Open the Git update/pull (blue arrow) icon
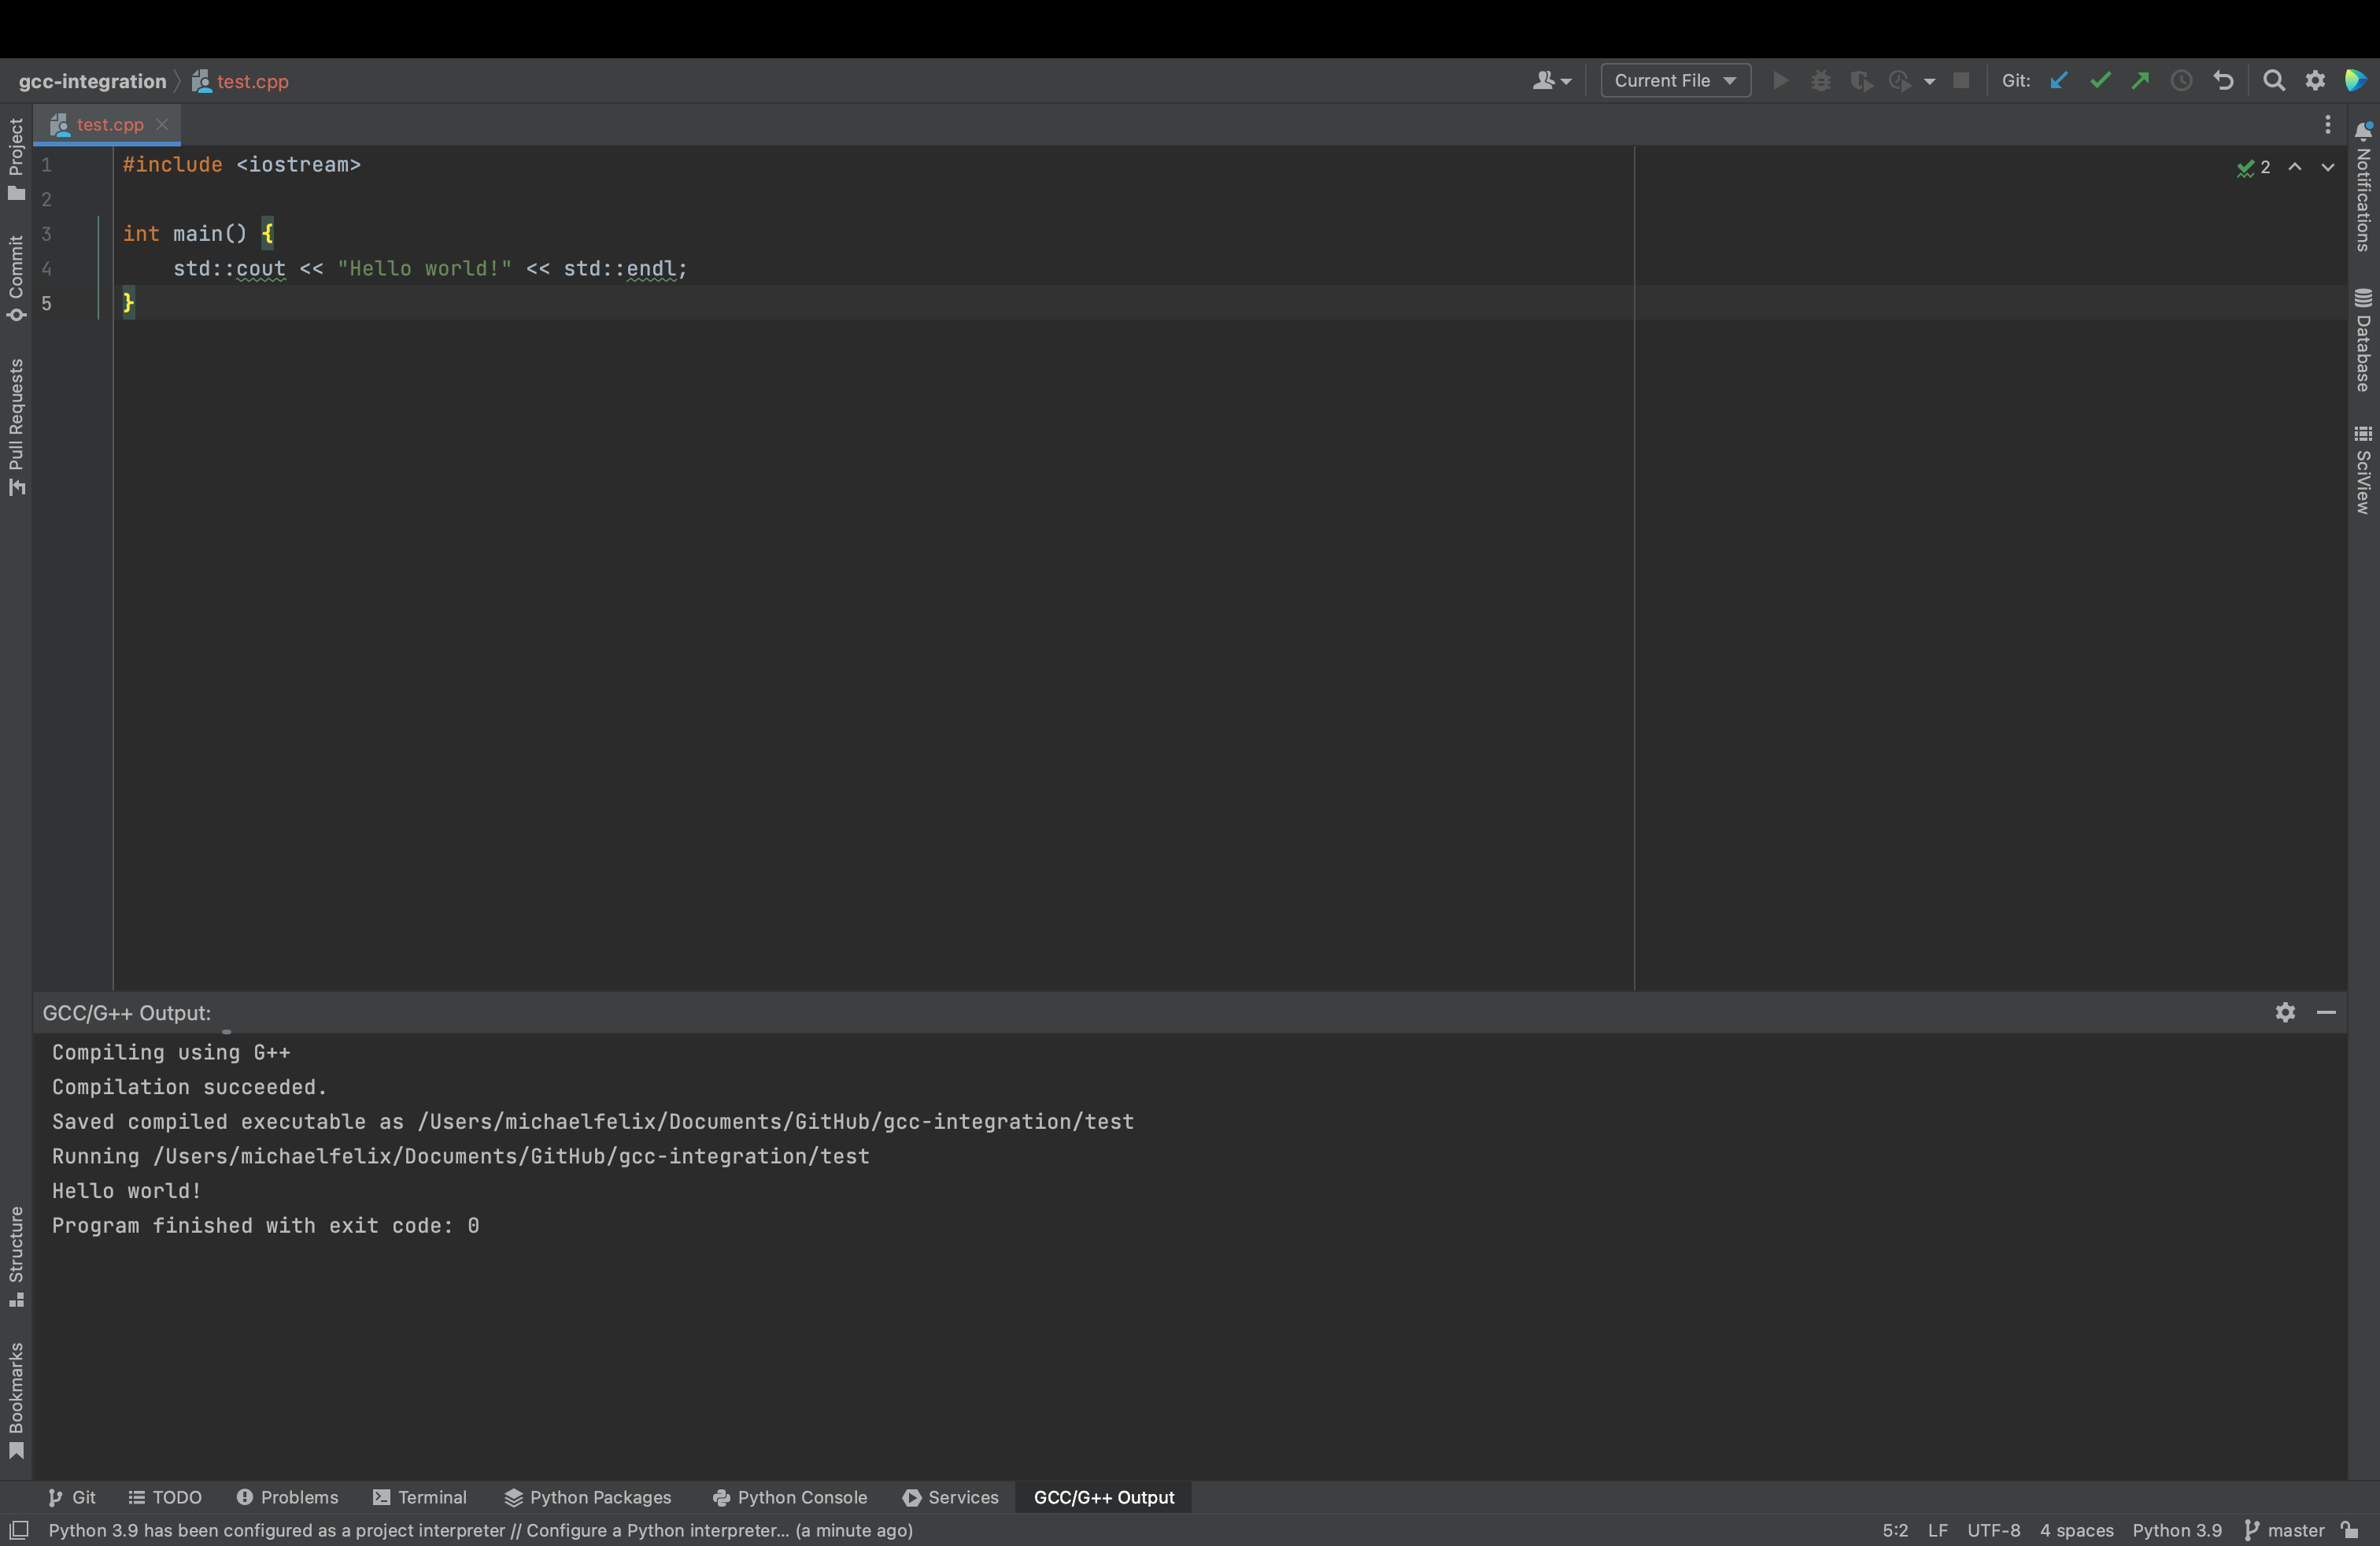The width and height of the screenshot is (2380, 1546). pos(2058,81)
